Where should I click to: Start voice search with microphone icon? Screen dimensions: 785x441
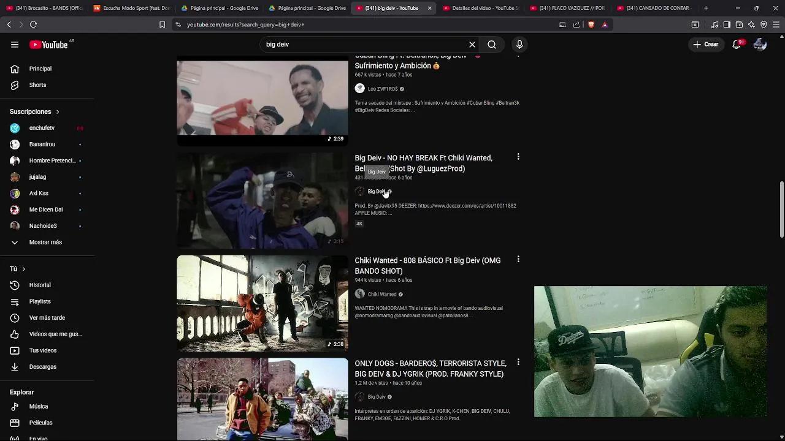[x=519, y=45]
